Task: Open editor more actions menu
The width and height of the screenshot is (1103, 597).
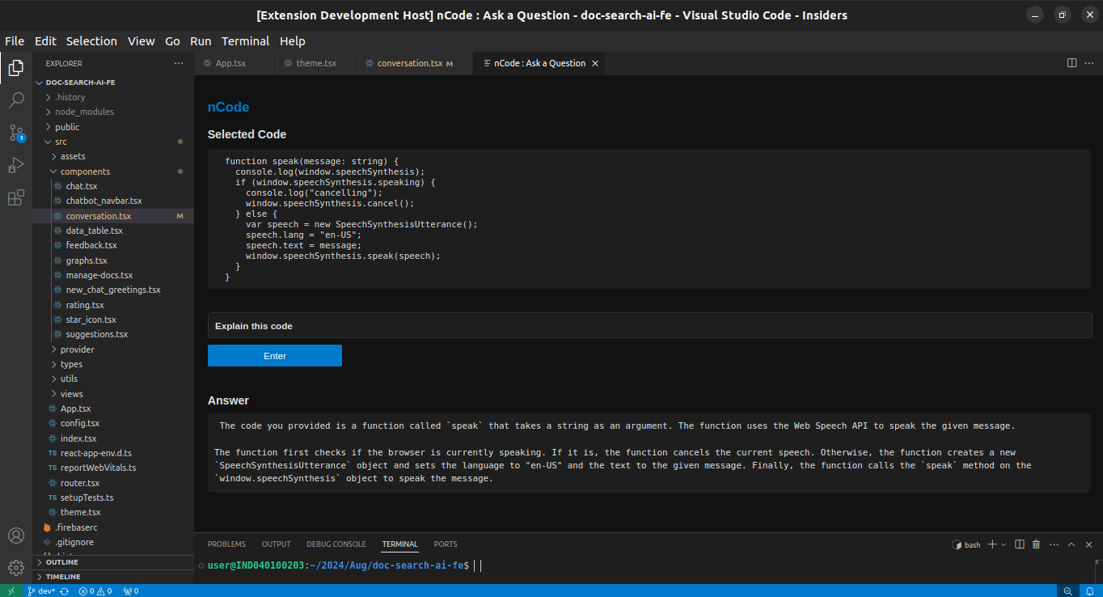Action: 1088,63
